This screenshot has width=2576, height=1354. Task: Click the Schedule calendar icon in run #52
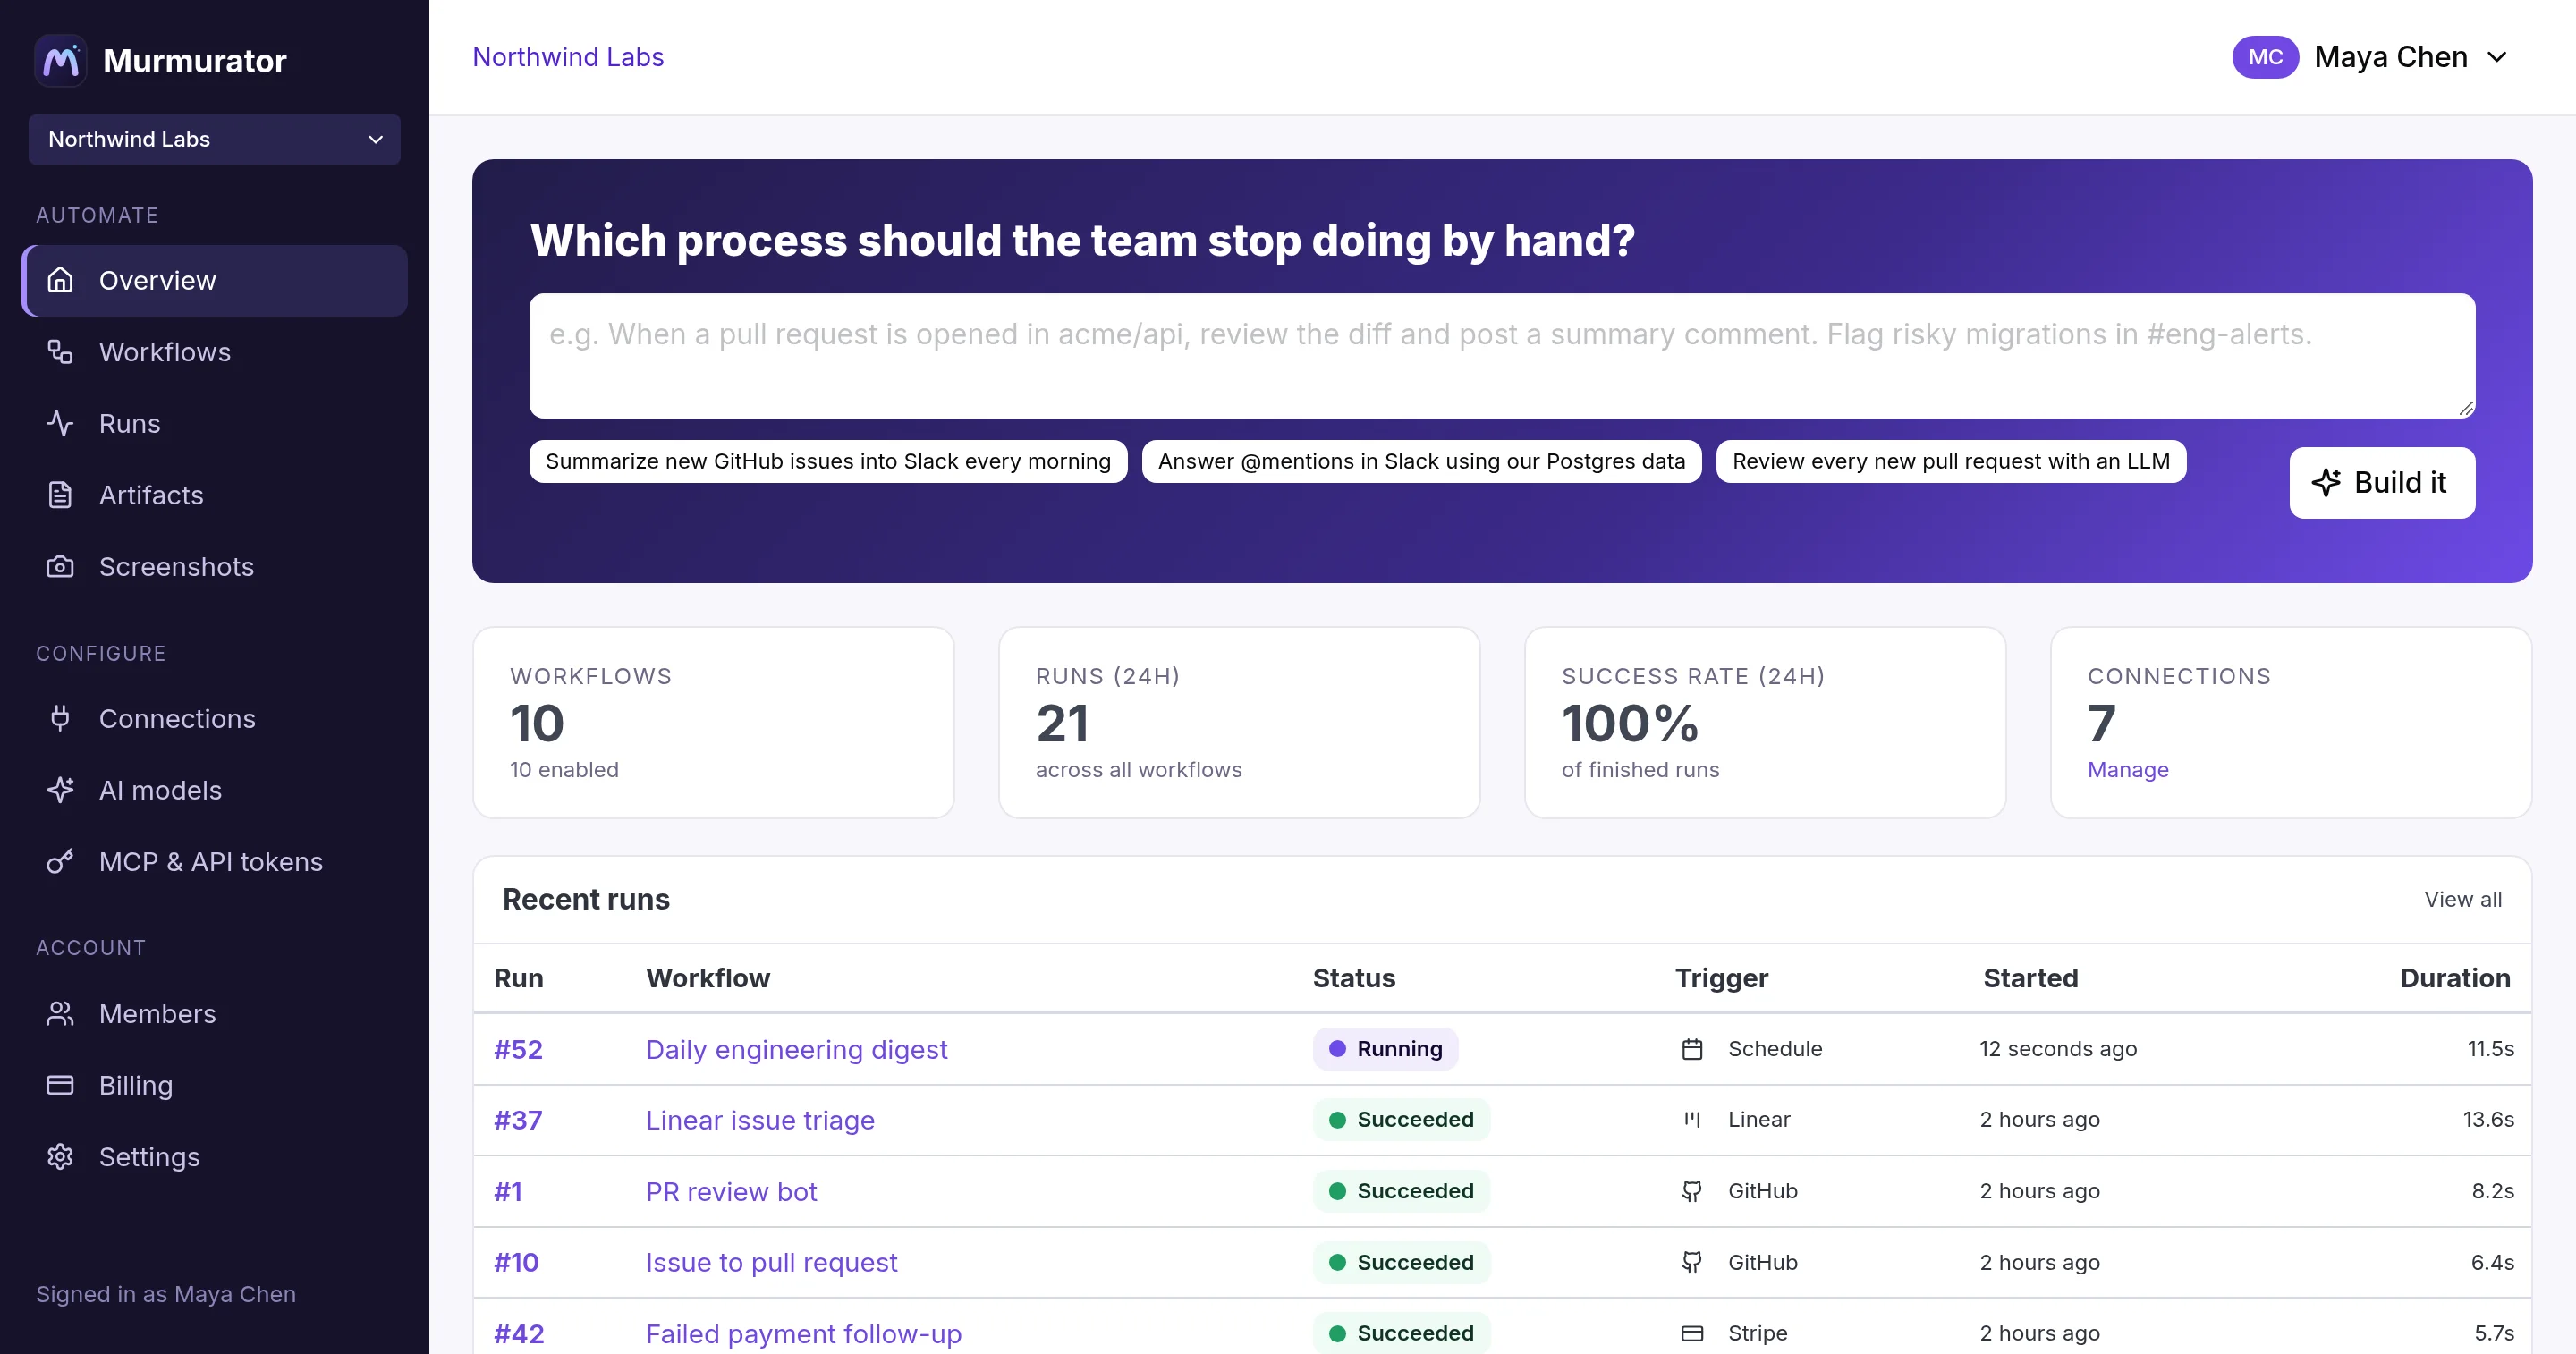pos(1692,1049)
